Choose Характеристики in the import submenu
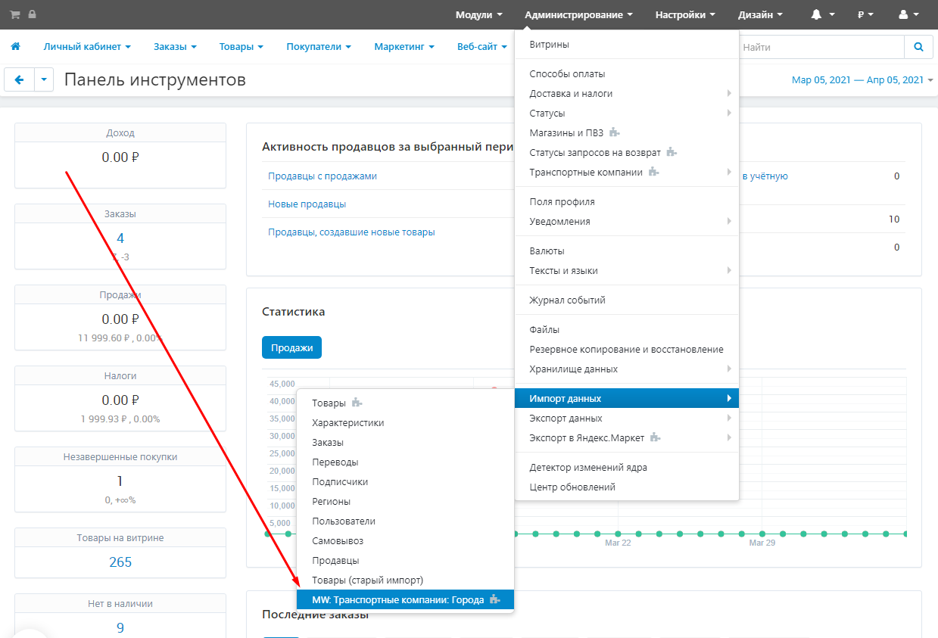Viewport: 938px width, 638px height. tap(347, 423)
